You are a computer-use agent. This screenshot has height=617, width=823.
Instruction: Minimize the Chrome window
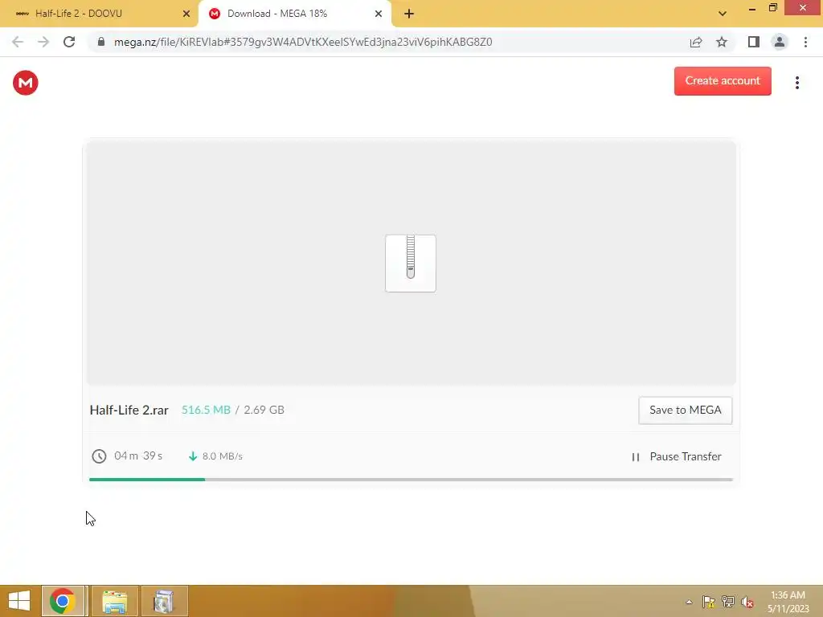tap(752, 9)
